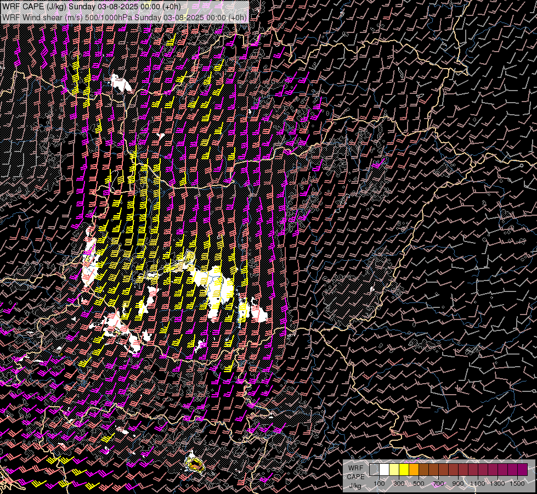The width and height of the screenshot is (537, 494).
Task: Click the J/kg unit label in legend
Action: click(x=355, y=486)
